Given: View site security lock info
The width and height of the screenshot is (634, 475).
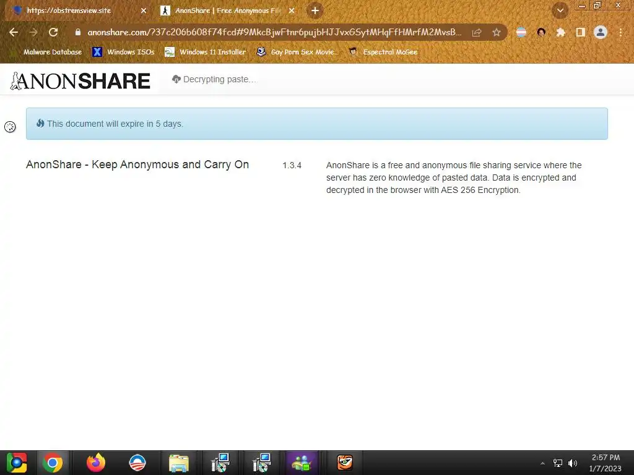Looking at the screenshot, I should point(78,32).
